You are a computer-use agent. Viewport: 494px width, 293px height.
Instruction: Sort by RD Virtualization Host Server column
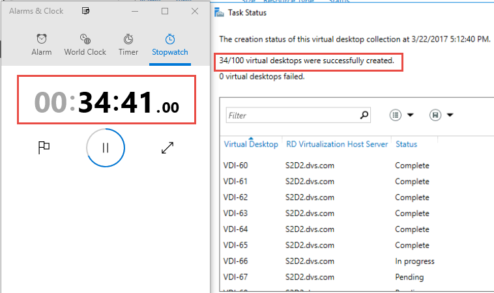(337, 144)
